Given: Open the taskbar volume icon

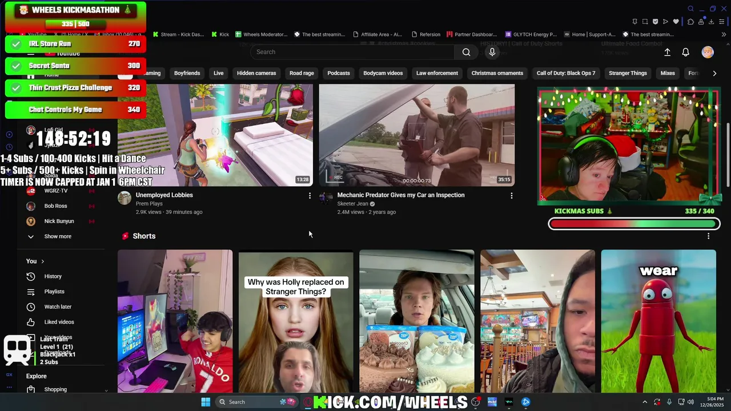Looking at the screenshot, I should pyautogui.click(x=690, y=402).
